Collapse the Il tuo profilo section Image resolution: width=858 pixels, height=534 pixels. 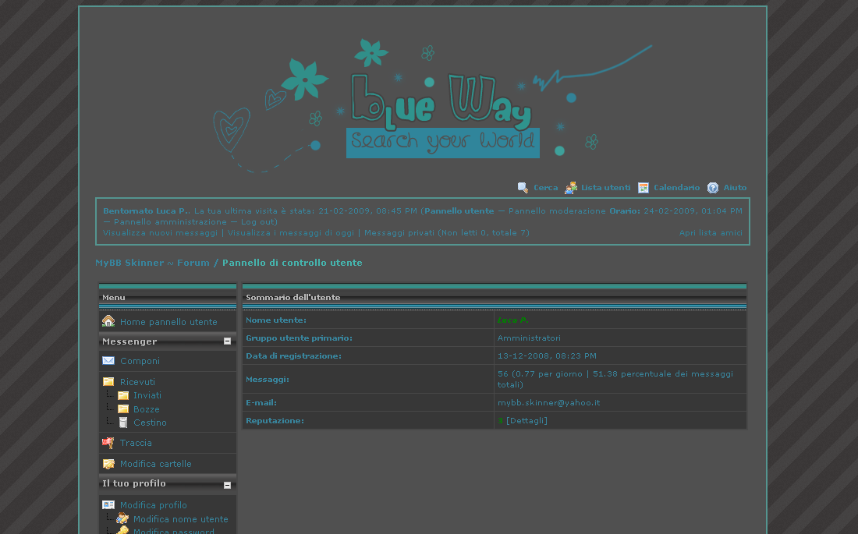tap(227, 485)
